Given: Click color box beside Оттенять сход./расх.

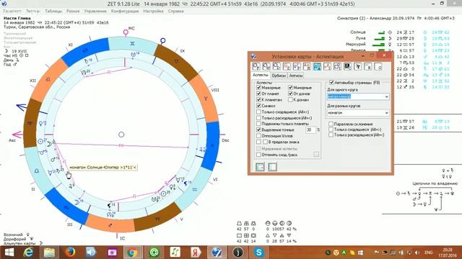Looking at the screenshot, I should click(x=316, y=154).
